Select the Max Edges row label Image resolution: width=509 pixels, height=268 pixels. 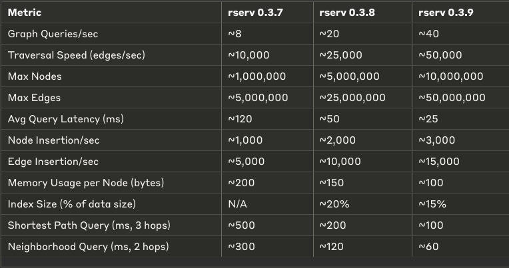[x=34, y=98]
